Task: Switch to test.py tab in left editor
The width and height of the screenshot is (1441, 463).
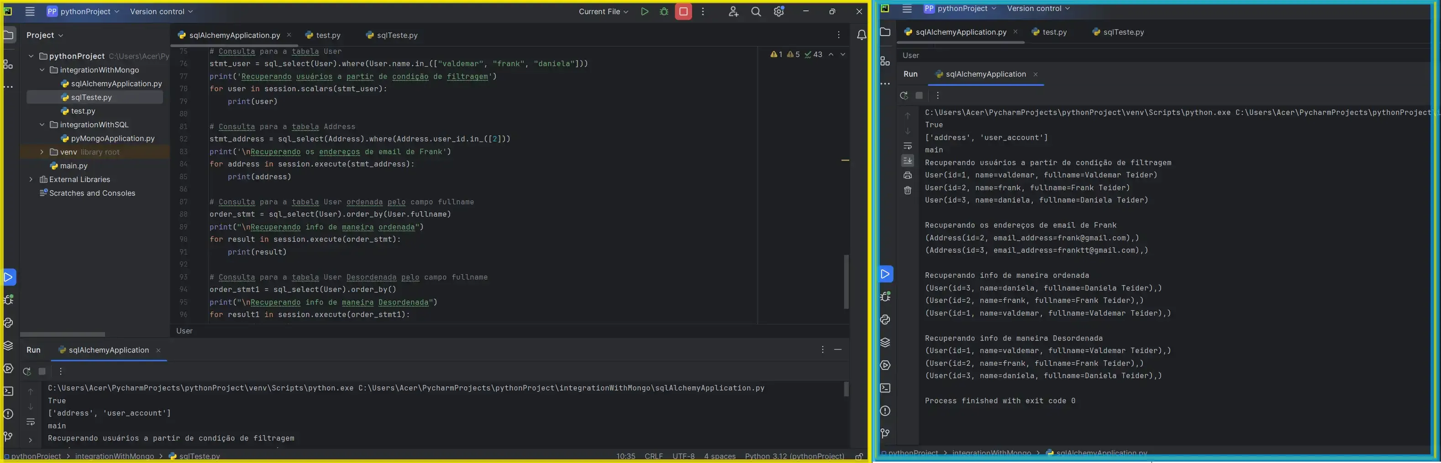Action: [x=323, y=35]
